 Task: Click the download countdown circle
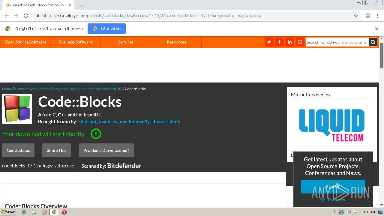click(96, 134)
